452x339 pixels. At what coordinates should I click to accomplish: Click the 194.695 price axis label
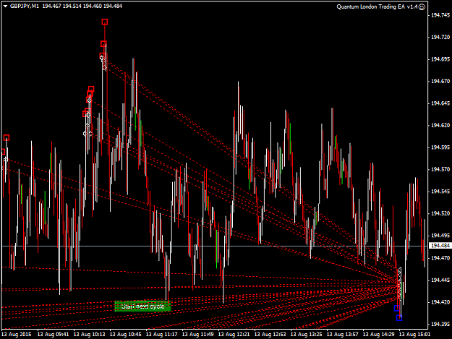click(x=440, y=59)
